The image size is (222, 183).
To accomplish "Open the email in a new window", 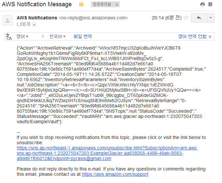I will 210,5.
